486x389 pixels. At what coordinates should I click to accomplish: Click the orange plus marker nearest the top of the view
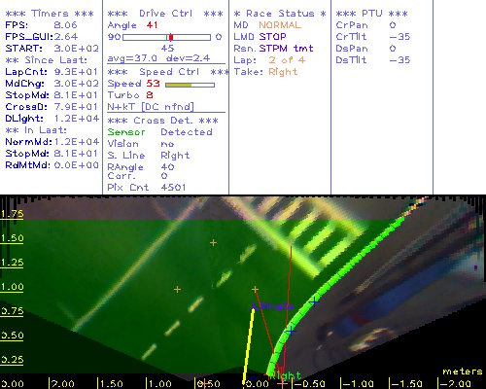click(213, 242)
